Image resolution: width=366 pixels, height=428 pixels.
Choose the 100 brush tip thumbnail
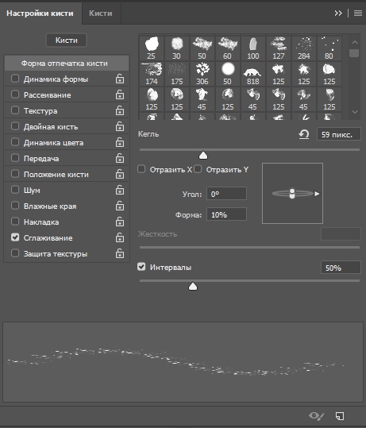click(253, 48)
